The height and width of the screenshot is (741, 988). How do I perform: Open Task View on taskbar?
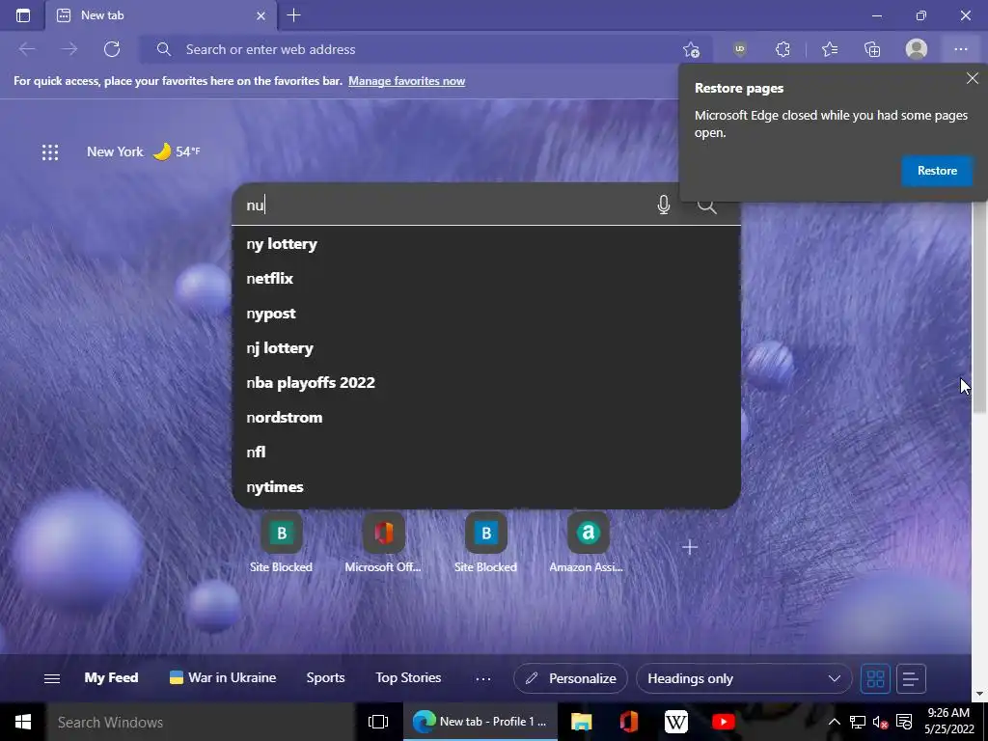coord(378,722)
